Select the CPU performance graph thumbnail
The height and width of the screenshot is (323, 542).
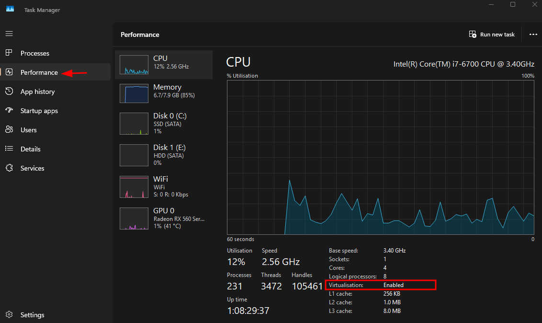[x=134, y=65]
